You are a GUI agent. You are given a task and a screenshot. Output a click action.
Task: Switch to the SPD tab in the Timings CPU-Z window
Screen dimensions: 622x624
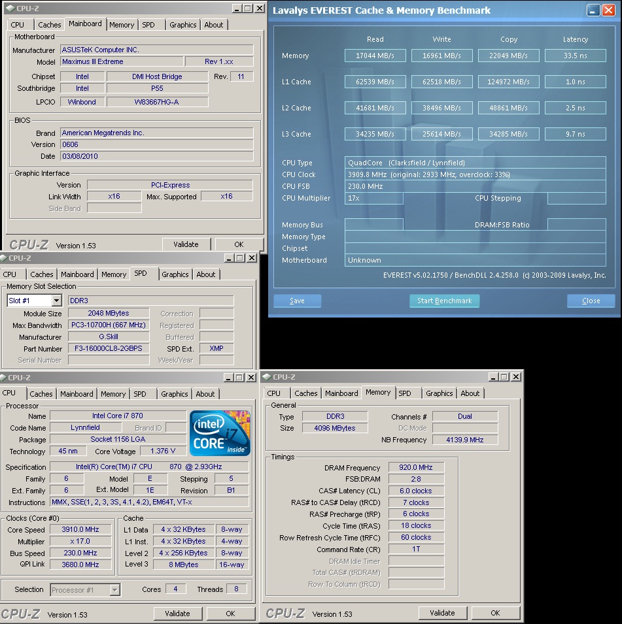(404, 393)
